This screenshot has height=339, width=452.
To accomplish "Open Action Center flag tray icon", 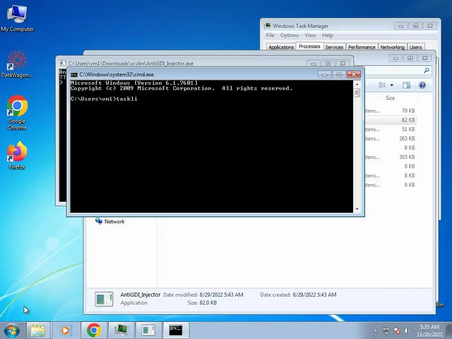I will 397,331.
